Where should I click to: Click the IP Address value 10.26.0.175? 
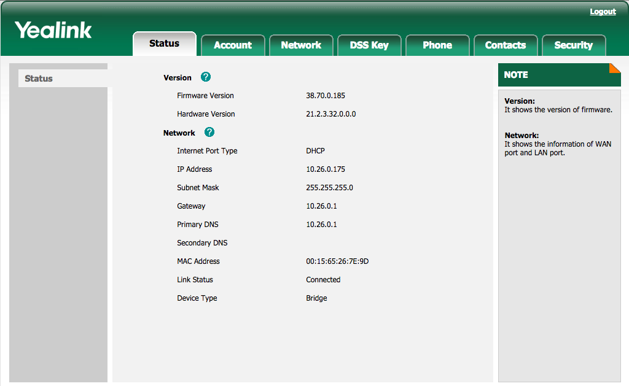[326, 169]
